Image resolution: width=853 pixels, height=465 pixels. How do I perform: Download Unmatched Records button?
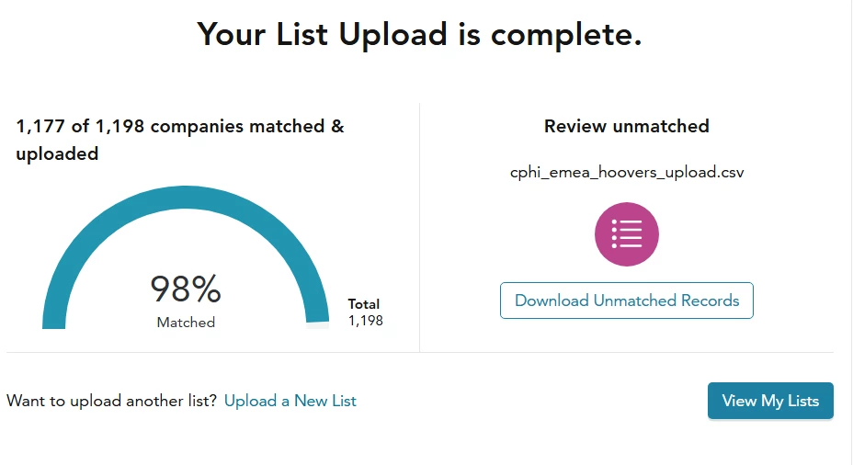[627, 301]
